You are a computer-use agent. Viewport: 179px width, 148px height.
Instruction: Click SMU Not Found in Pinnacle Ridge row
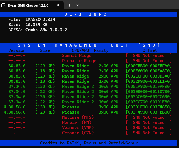click(149, 61)
